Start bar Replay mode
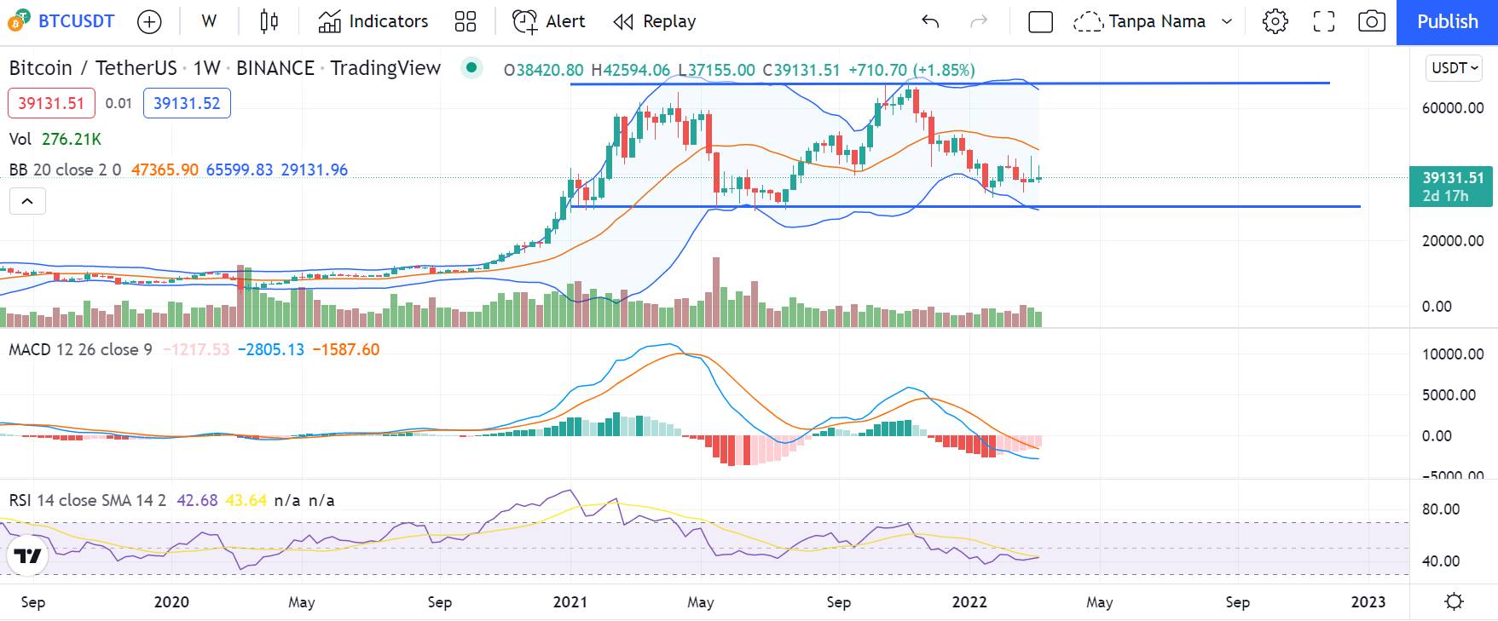The image size is (1498, 621). pyautogui.click(x=655, y=21)
